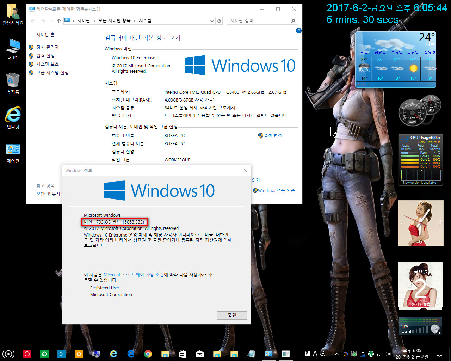Click 'New version is available' gadget link
This screenshot has width=451, height=361.
coord(420,183)
